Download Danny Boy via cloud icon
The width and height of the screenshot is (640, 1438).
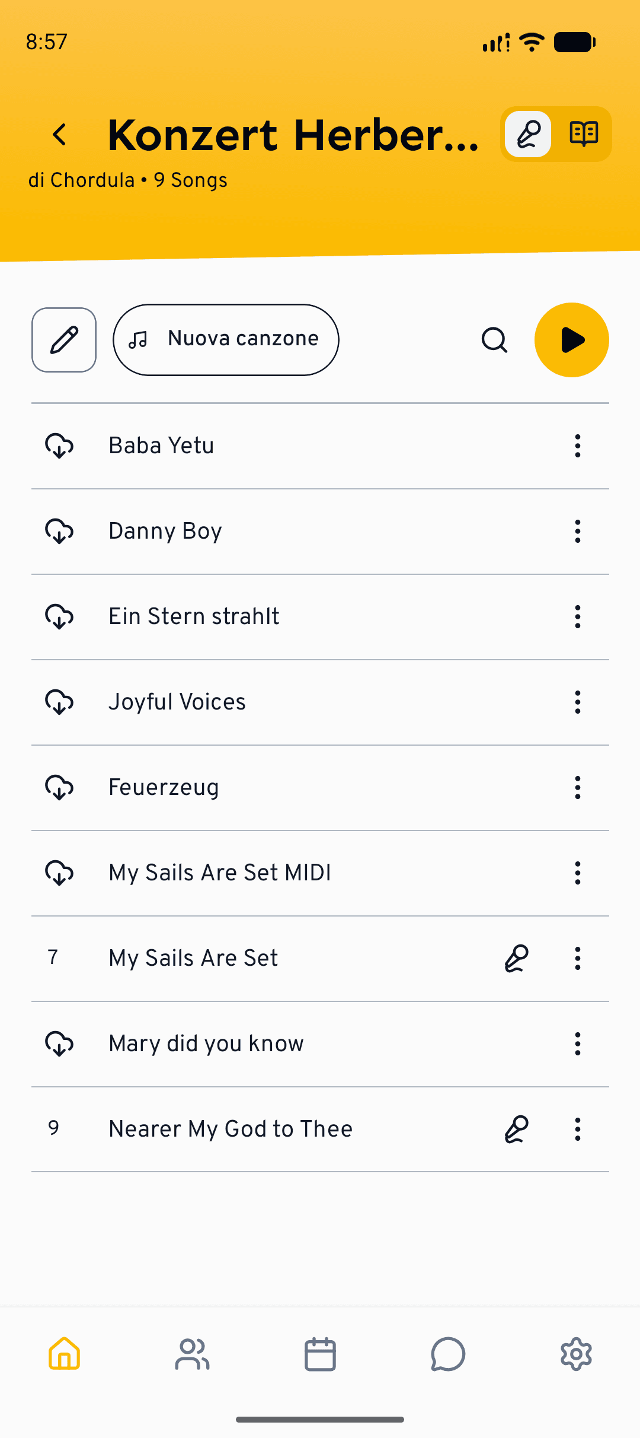[59, 532]
